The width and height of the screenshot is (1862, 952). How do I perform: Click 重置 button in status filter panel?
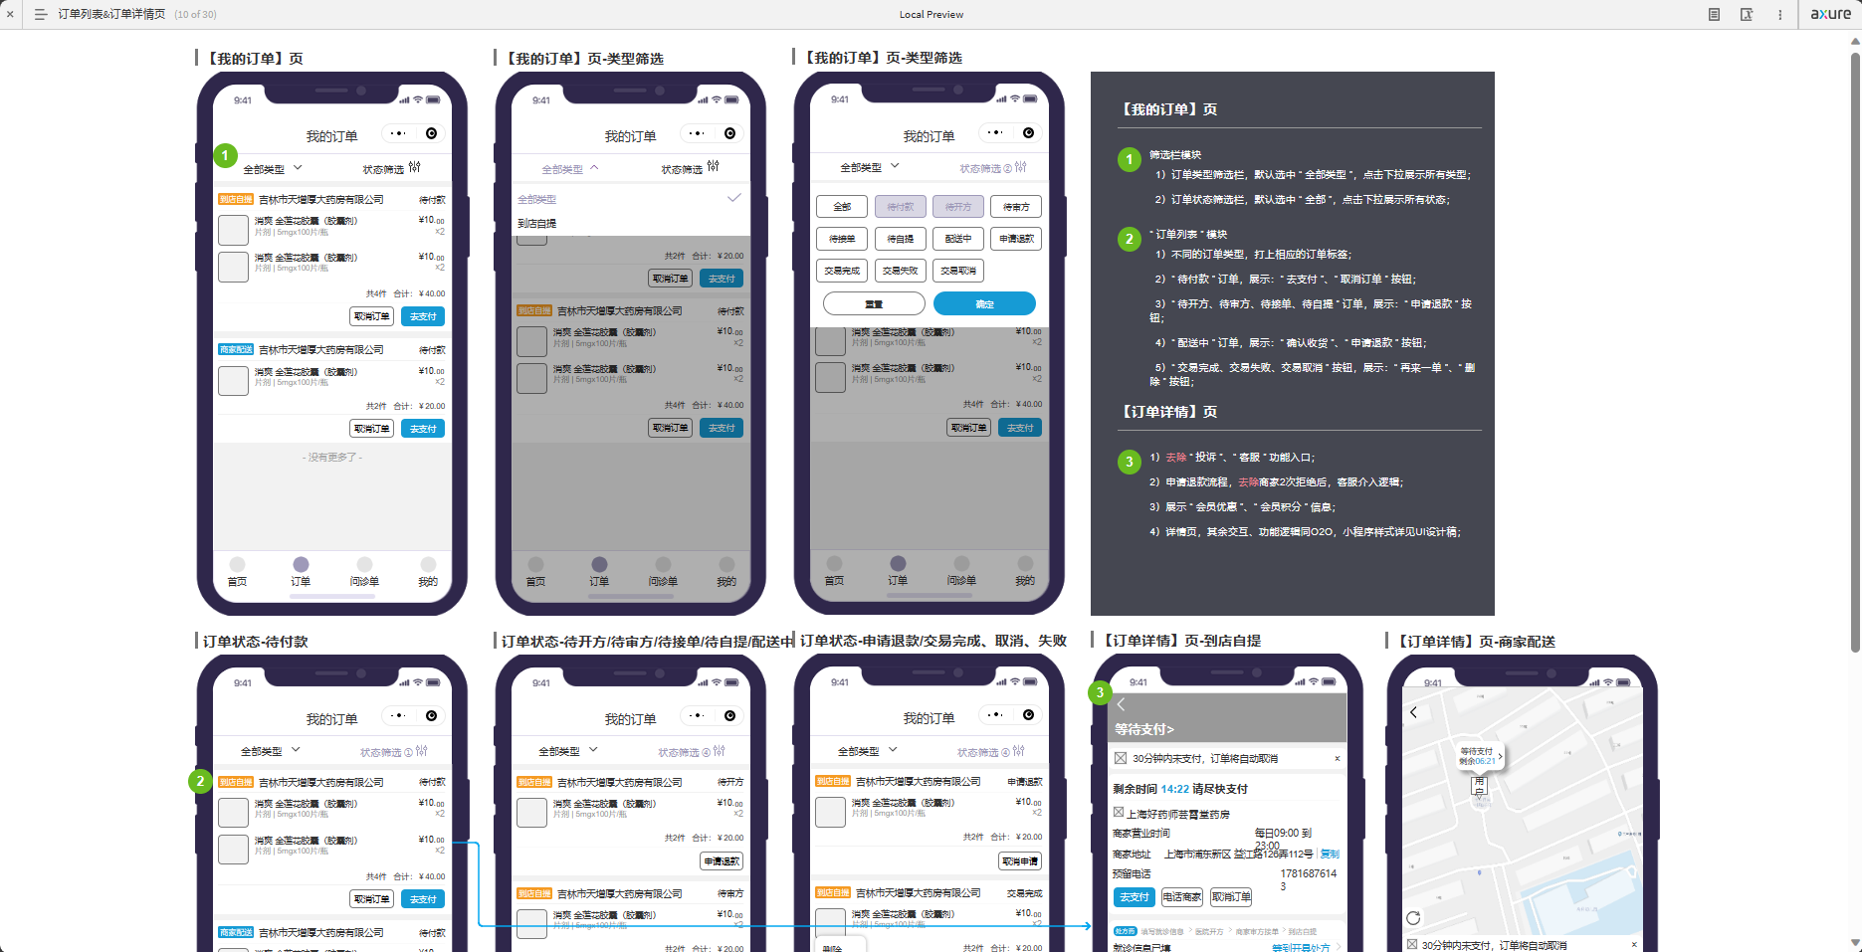tap(874, 303)
